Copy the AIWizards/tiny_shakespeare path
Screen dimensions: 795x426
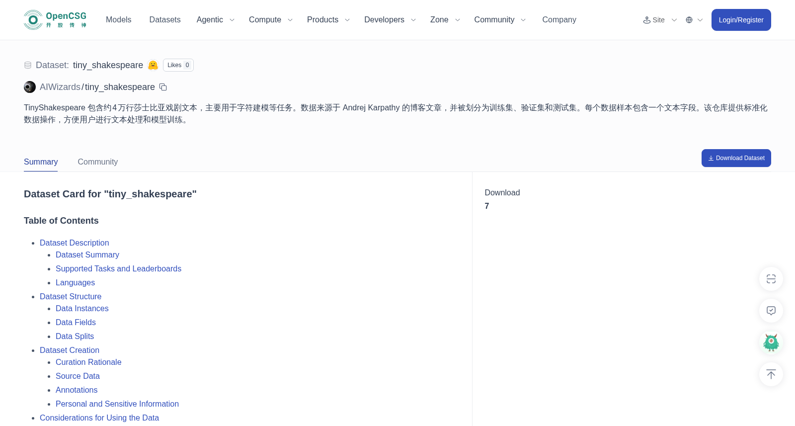pos(163,87)
